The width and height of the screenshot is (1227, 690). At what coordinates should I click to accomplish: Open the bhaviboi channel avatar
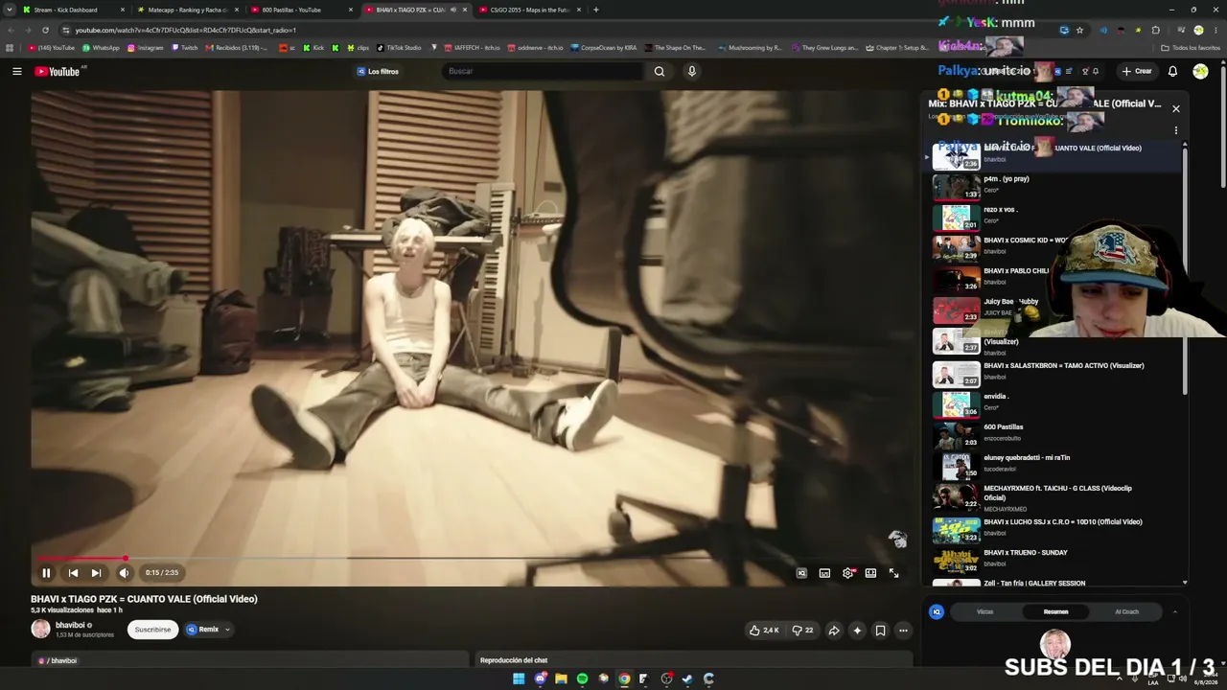pyautogui.click(x=40, y=629)
